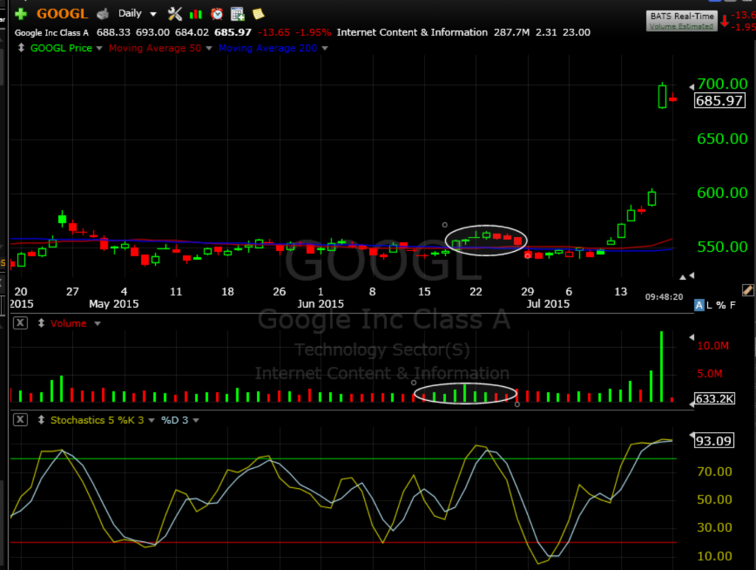Click the tall green candlestick near 700.00
This screenshot has height=570, width=756.
coord(662,95)
